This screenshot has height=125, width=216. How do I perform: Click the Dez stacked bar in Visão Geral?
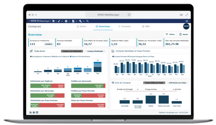pos(97,67)
